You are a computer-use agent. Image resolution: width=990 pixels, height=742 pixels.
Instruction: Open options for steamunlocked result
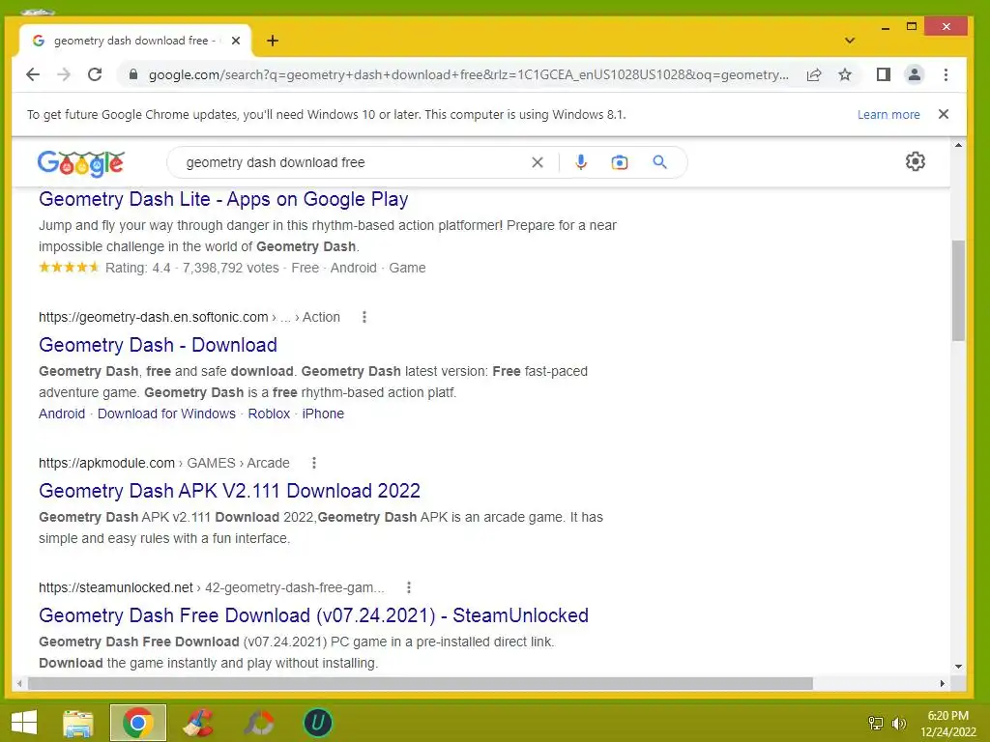(409, 588)
